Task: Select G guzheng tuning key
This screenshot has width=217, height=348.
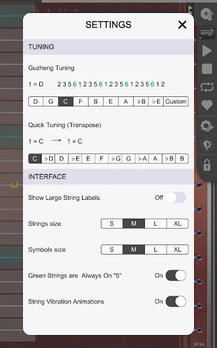Action: [50, 102]
